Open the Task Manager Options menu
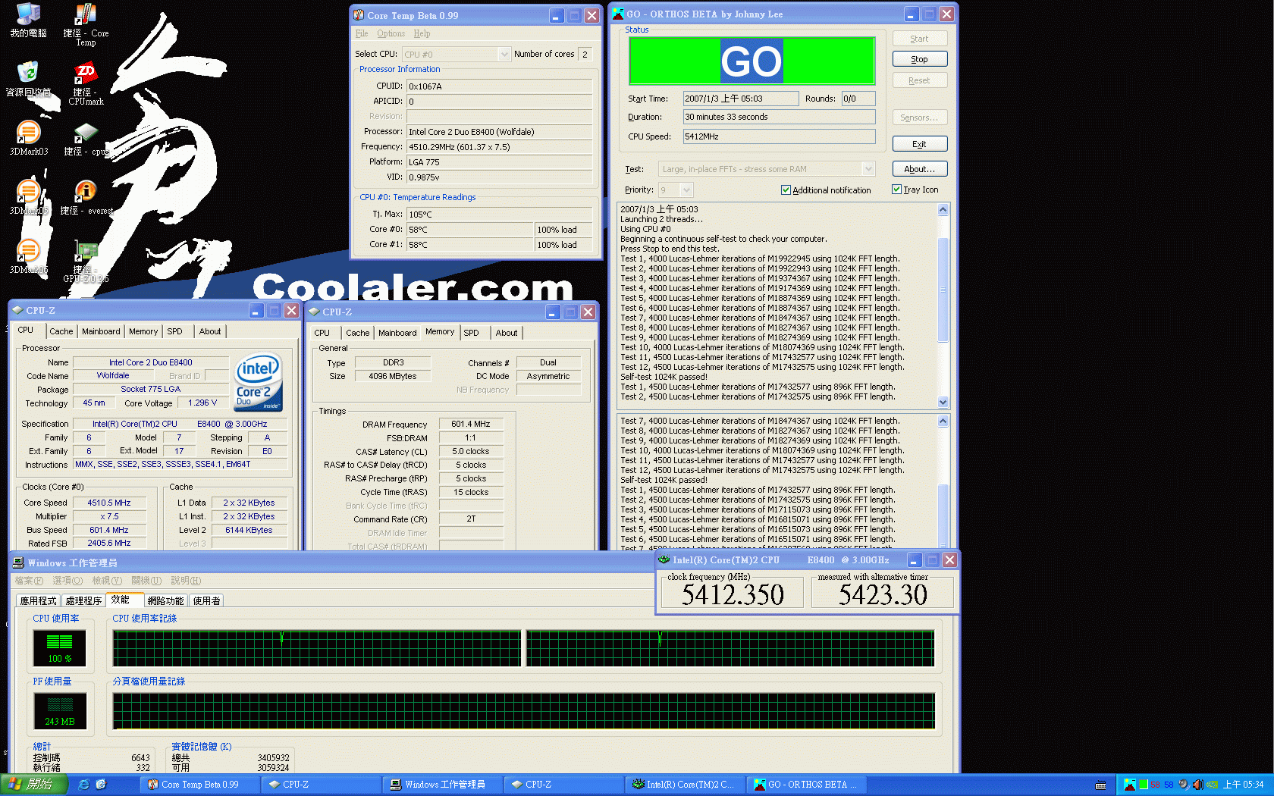This screenshot has height=796, width=1274. pos(67,580)
